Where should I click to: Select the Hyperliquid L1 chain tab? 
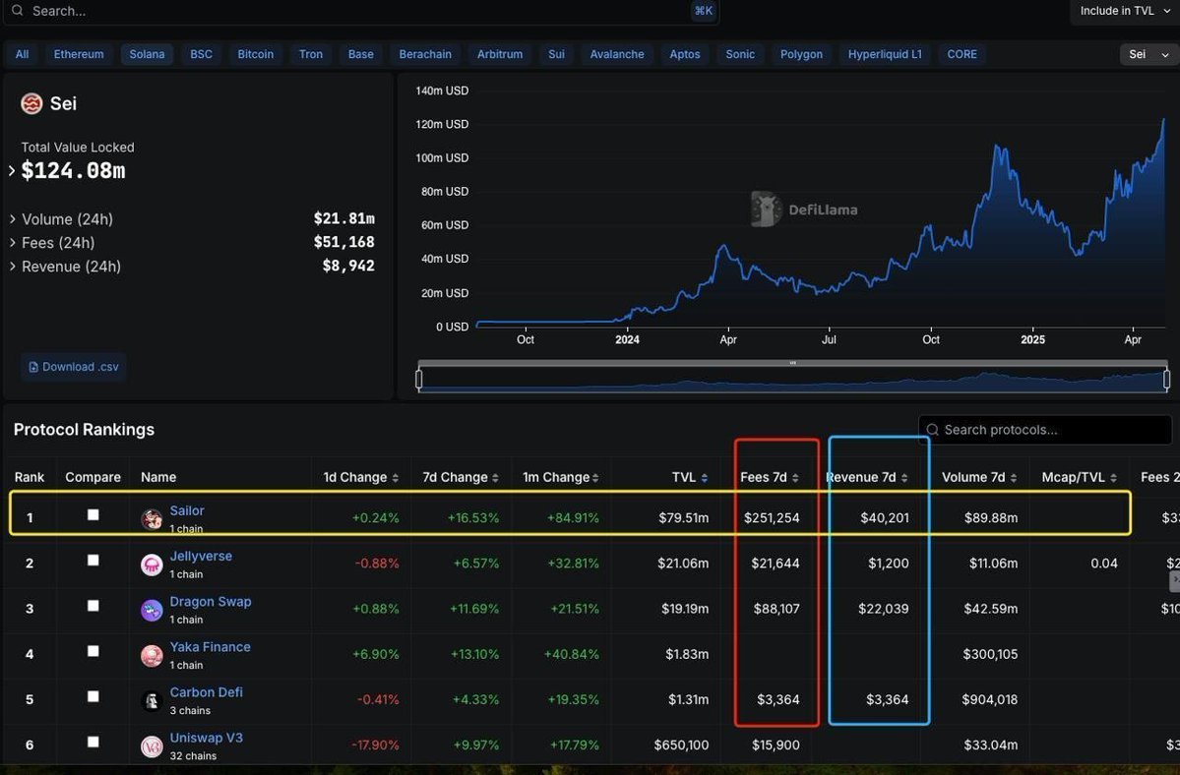point(884,54)
